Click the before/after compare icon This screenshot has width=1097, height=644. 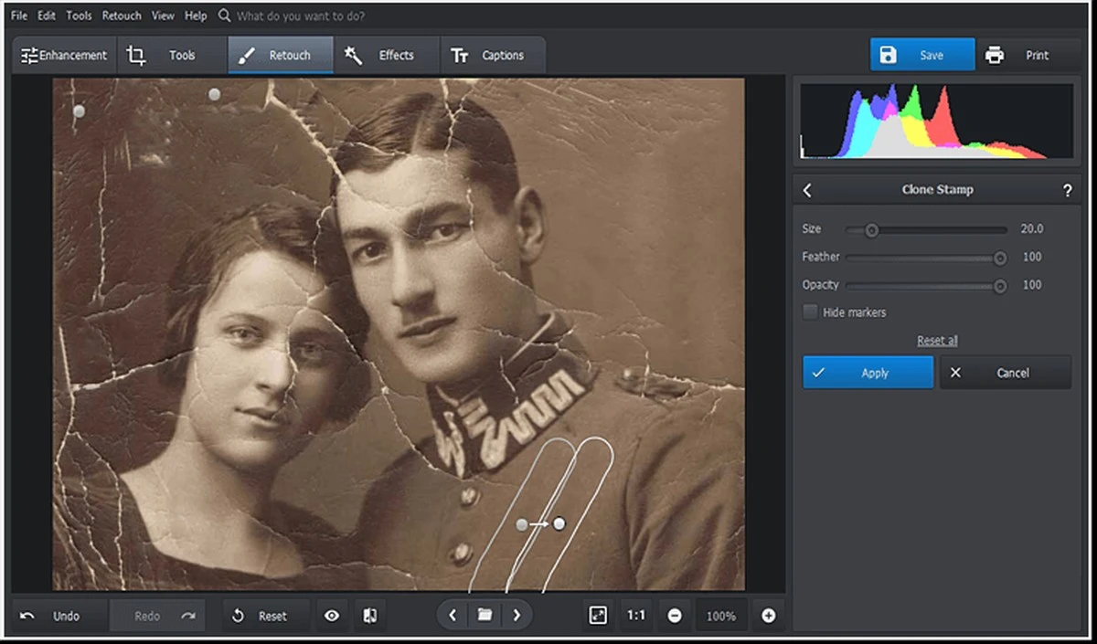[370, 616]
